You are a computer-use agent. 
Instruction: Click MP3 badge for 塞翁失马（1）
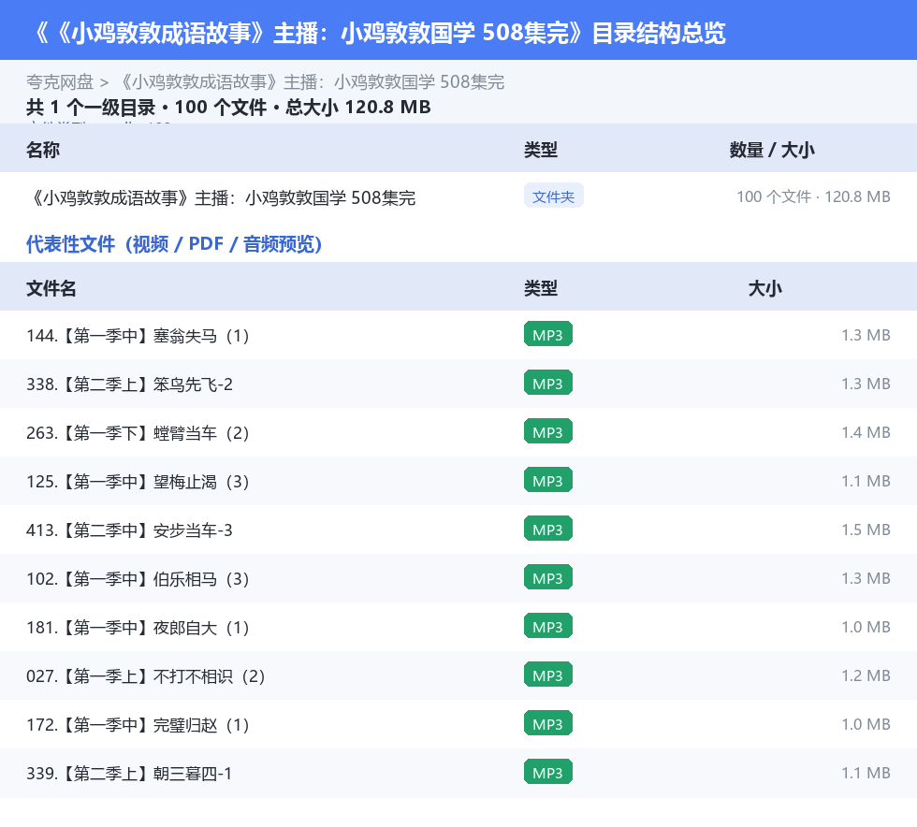click(x=548, y=335)
